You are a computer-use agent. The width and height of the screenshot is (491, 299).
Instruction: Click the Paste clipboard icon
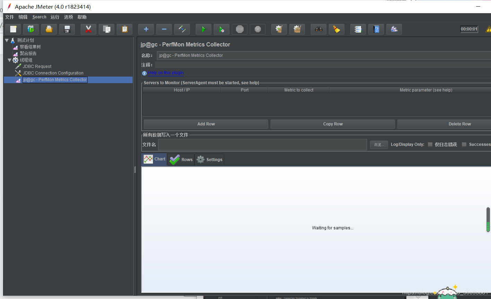125,29
